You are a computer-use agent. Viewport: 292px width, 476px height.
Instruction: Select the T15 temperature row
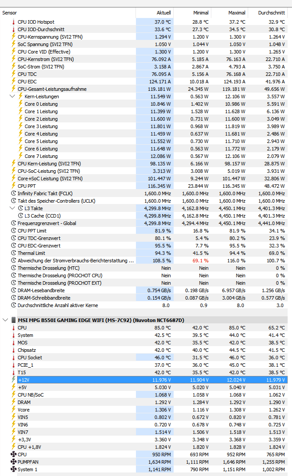[x=144, y=372]
